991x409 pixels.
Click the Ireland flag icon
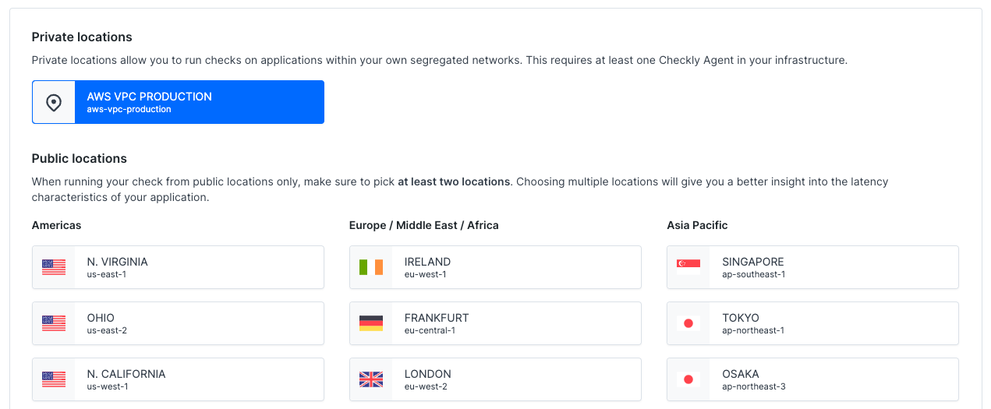pyautogui.click(x=371, y=267)
